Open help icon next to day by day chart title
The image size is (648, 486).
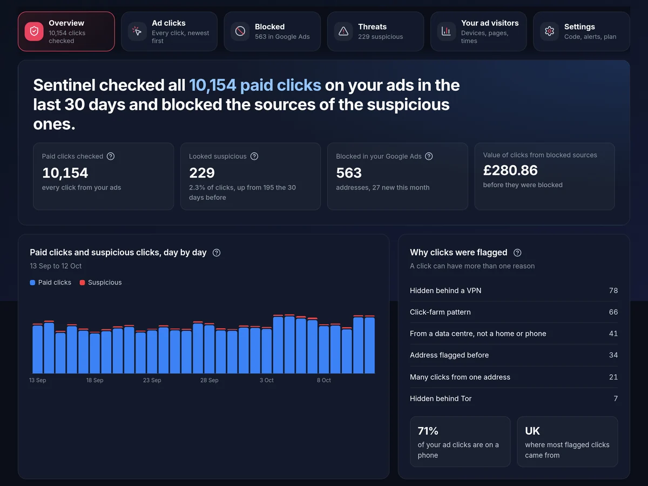pos(217,252)
